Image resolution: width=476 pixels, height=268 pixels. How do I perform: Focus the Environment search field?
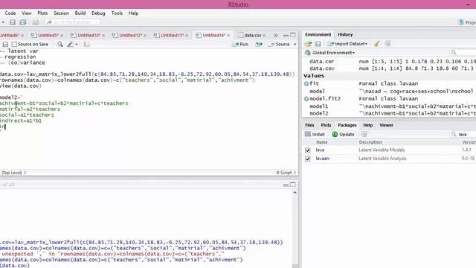463,53
